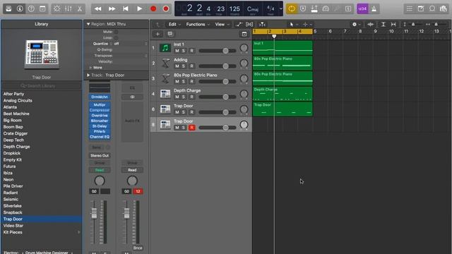Rewind the playhead
This screenshot has width=452, height=254.
(x=98, y=9)
